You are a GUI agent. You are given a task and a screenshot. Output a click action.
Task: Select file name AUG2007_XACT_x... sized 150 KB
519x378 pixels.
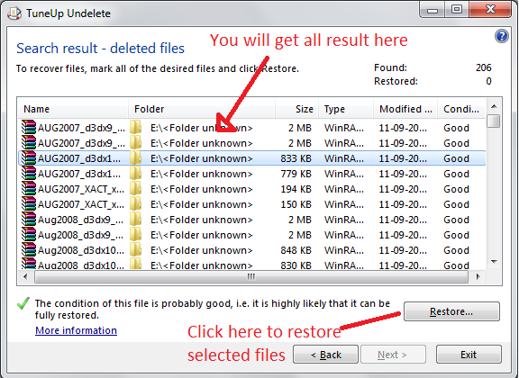click(81, 204)
